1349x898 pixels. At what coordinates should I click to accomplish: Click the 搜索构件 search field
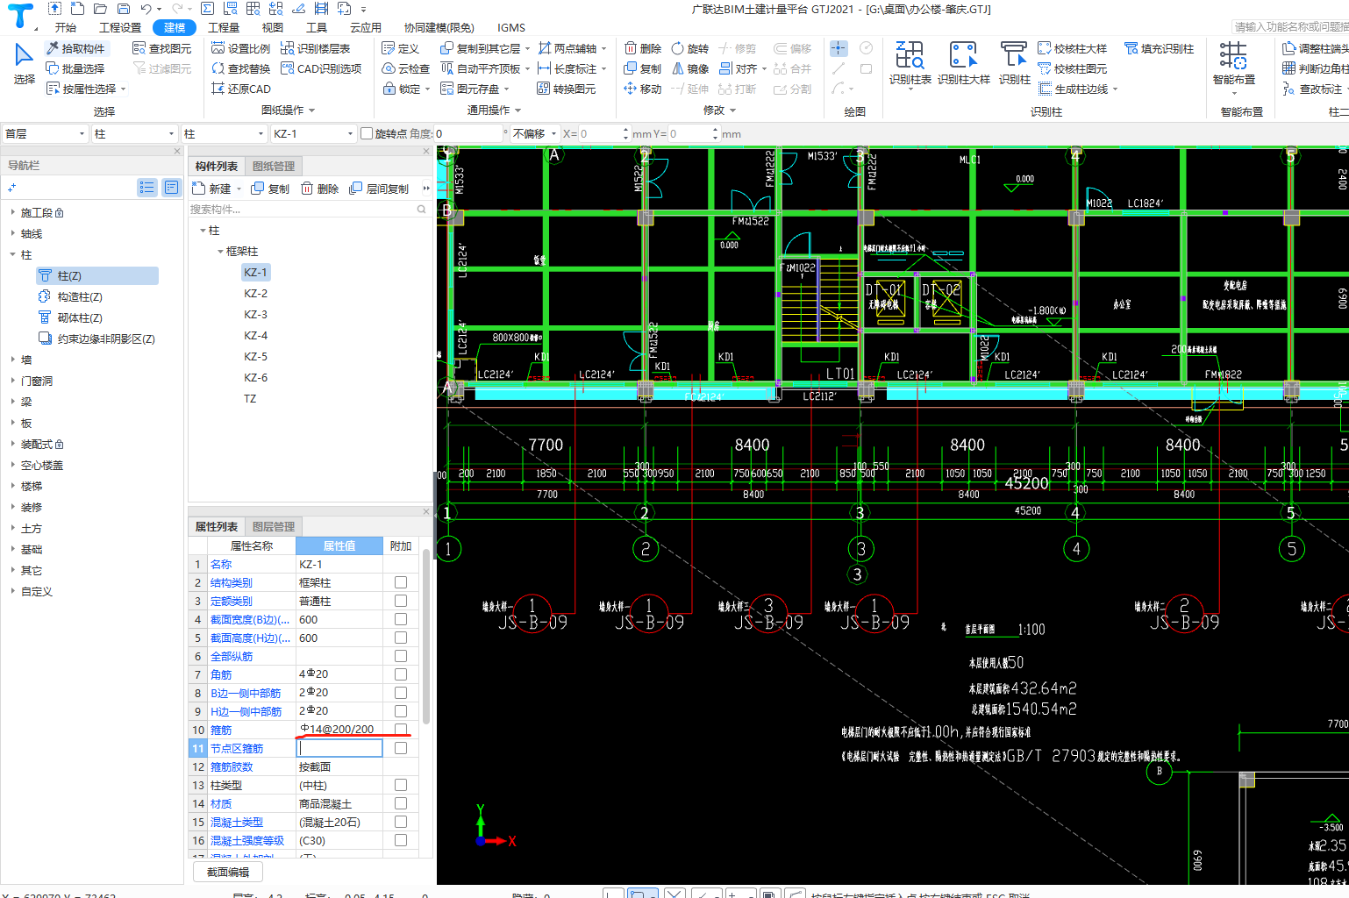tap(303, 209)
